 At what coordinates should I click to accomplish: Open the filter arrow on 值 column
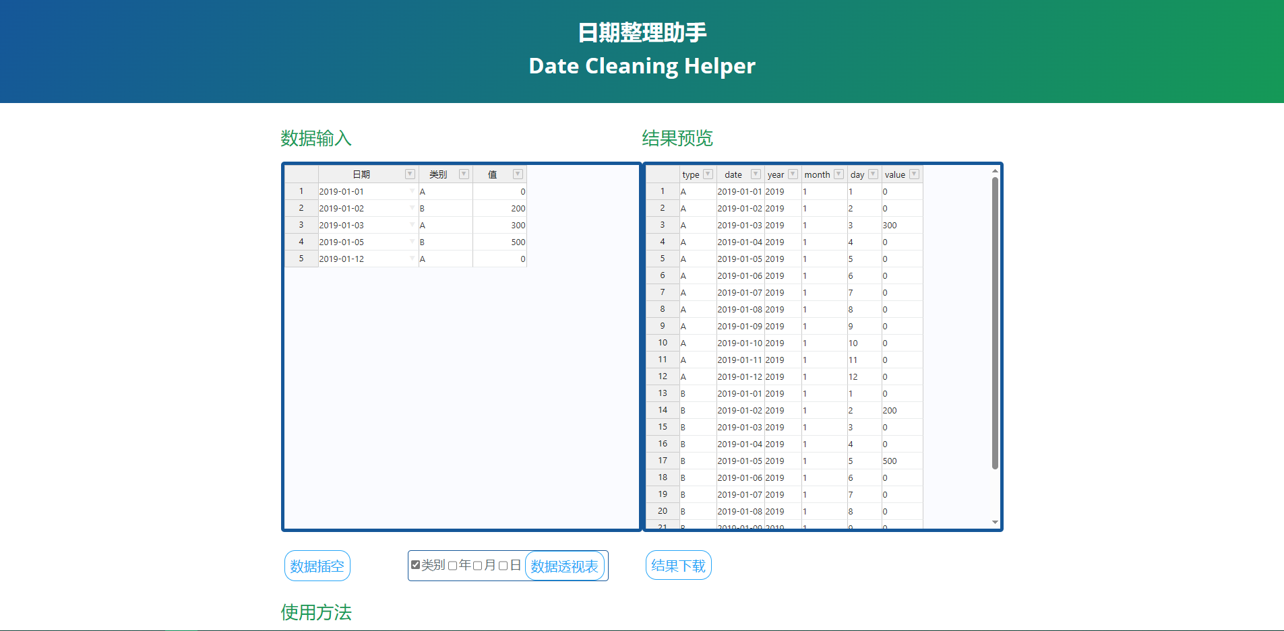(x=518, y=174)
